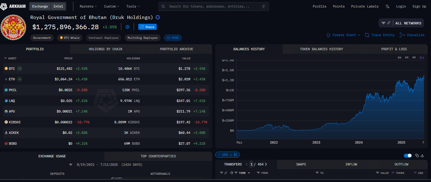Click the KIBSHI token icon

coord(6,122)
